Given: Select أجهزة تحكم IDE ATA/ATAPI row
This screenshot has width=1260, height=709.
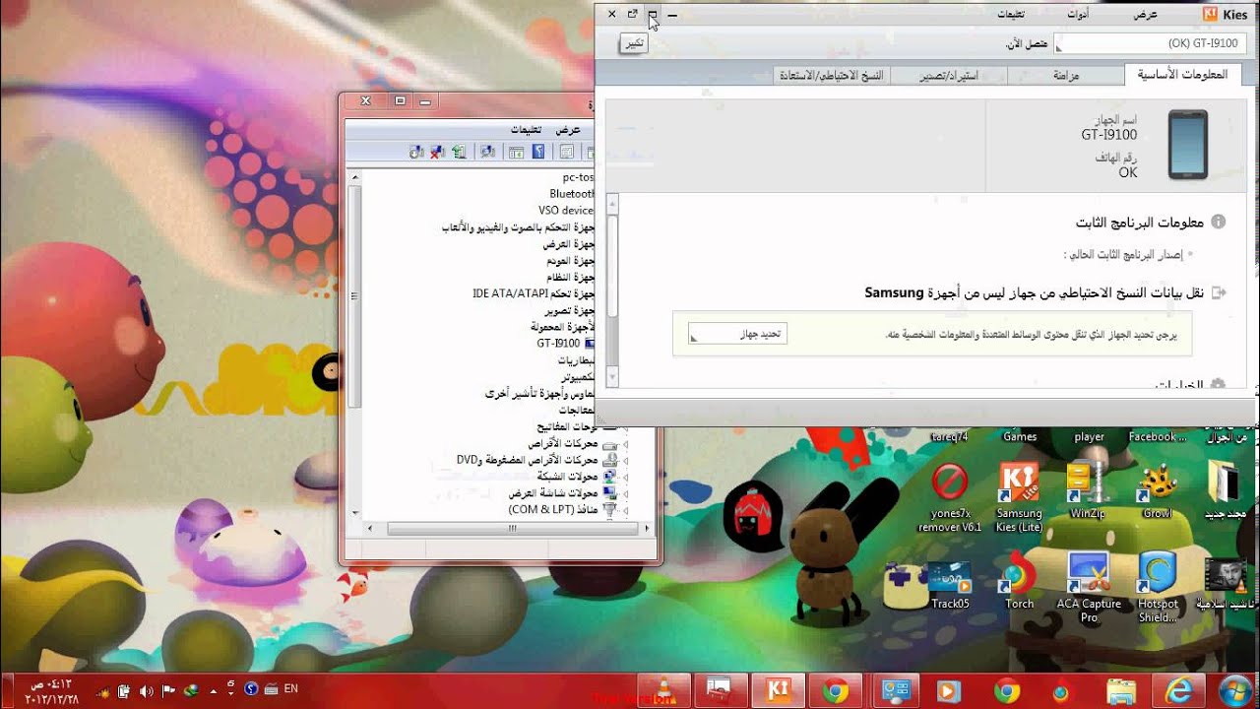Looking at the screenshot, I should point(534,293).
